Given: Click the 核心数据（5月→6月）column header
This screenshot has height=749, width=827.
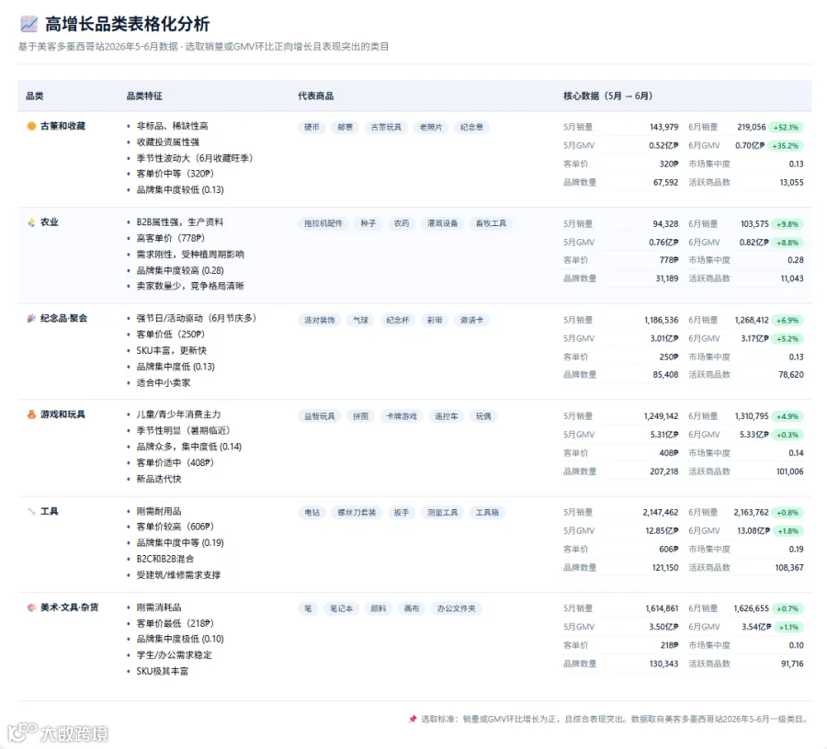Looking at the screenshot, I should click(x=607, y=96).
